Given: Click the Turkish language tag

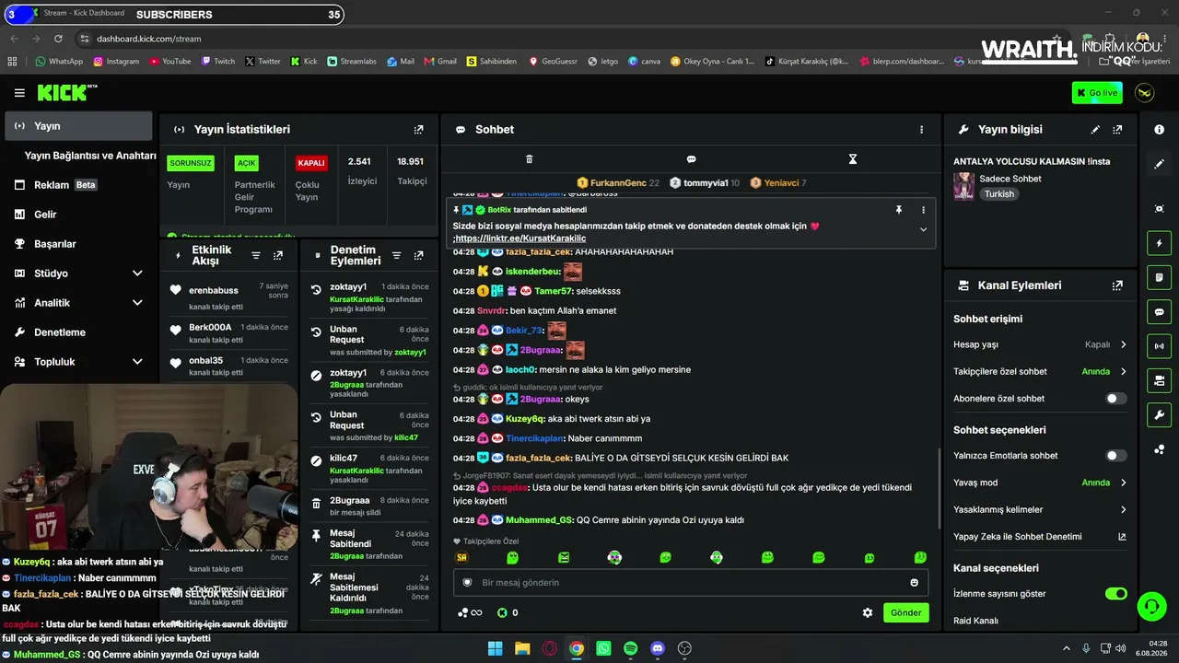Looking at the screenshot, I should click(998, 194).
